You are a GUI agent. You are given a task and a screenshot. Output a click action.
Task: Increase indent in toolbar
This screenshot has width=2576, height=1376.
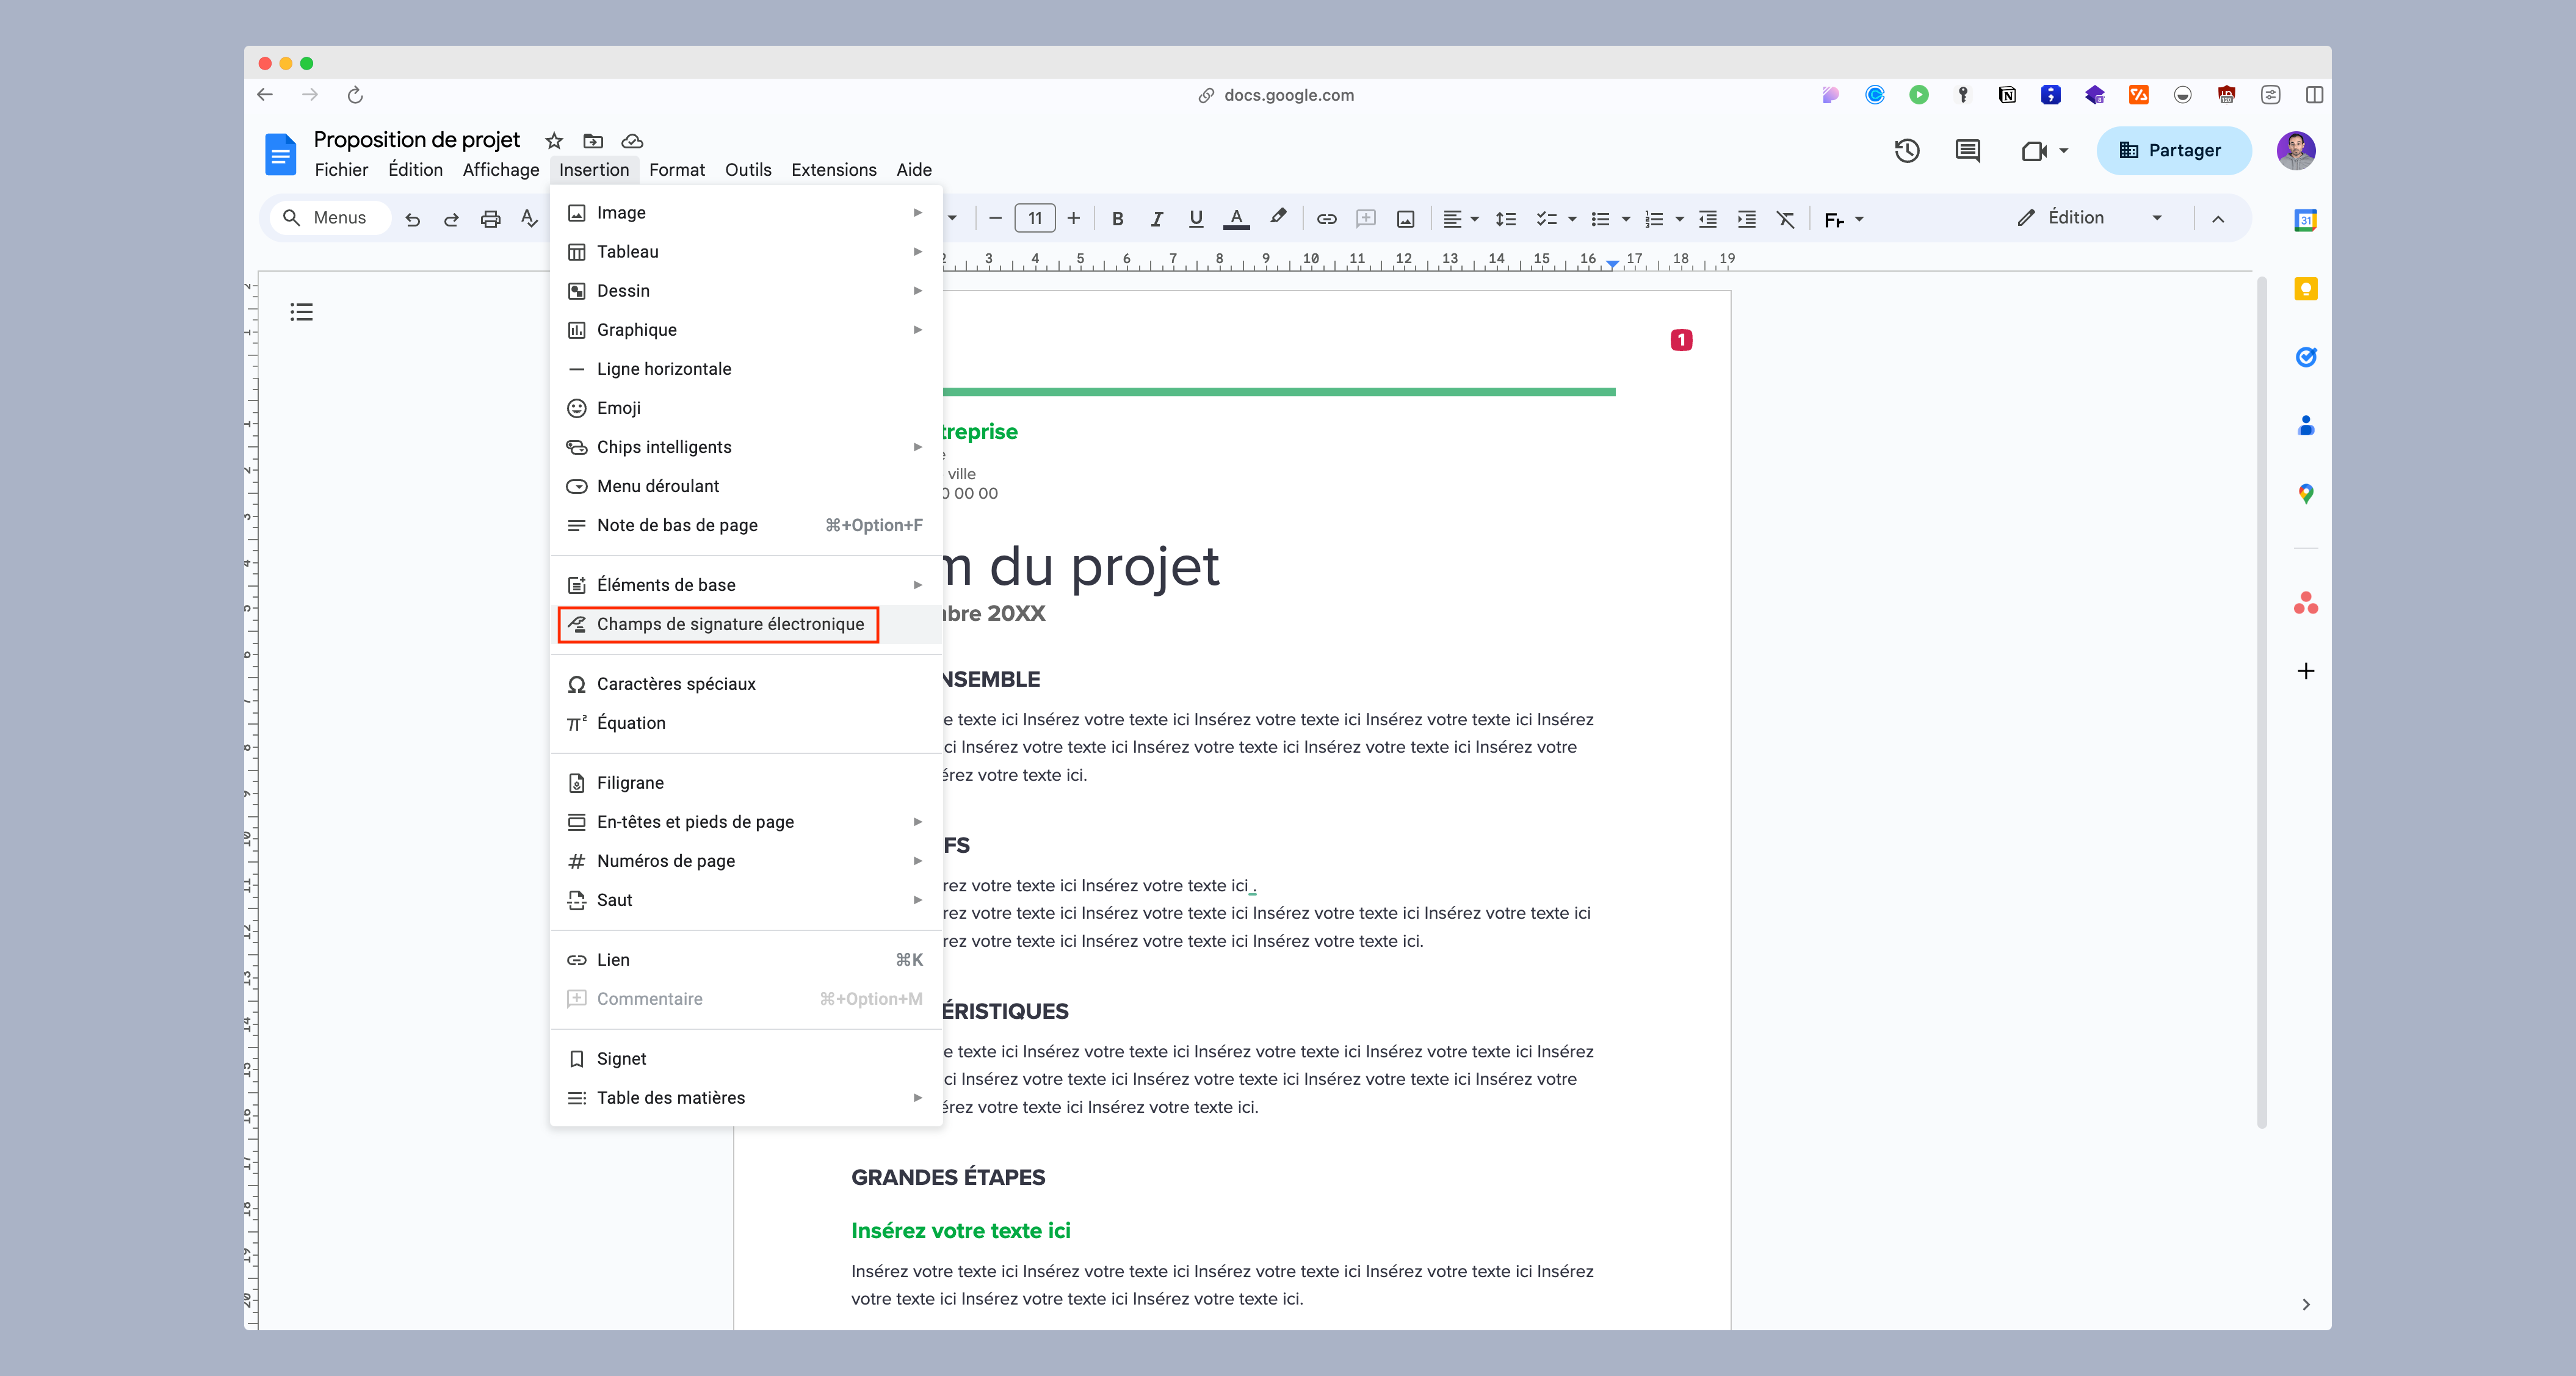1746,219
